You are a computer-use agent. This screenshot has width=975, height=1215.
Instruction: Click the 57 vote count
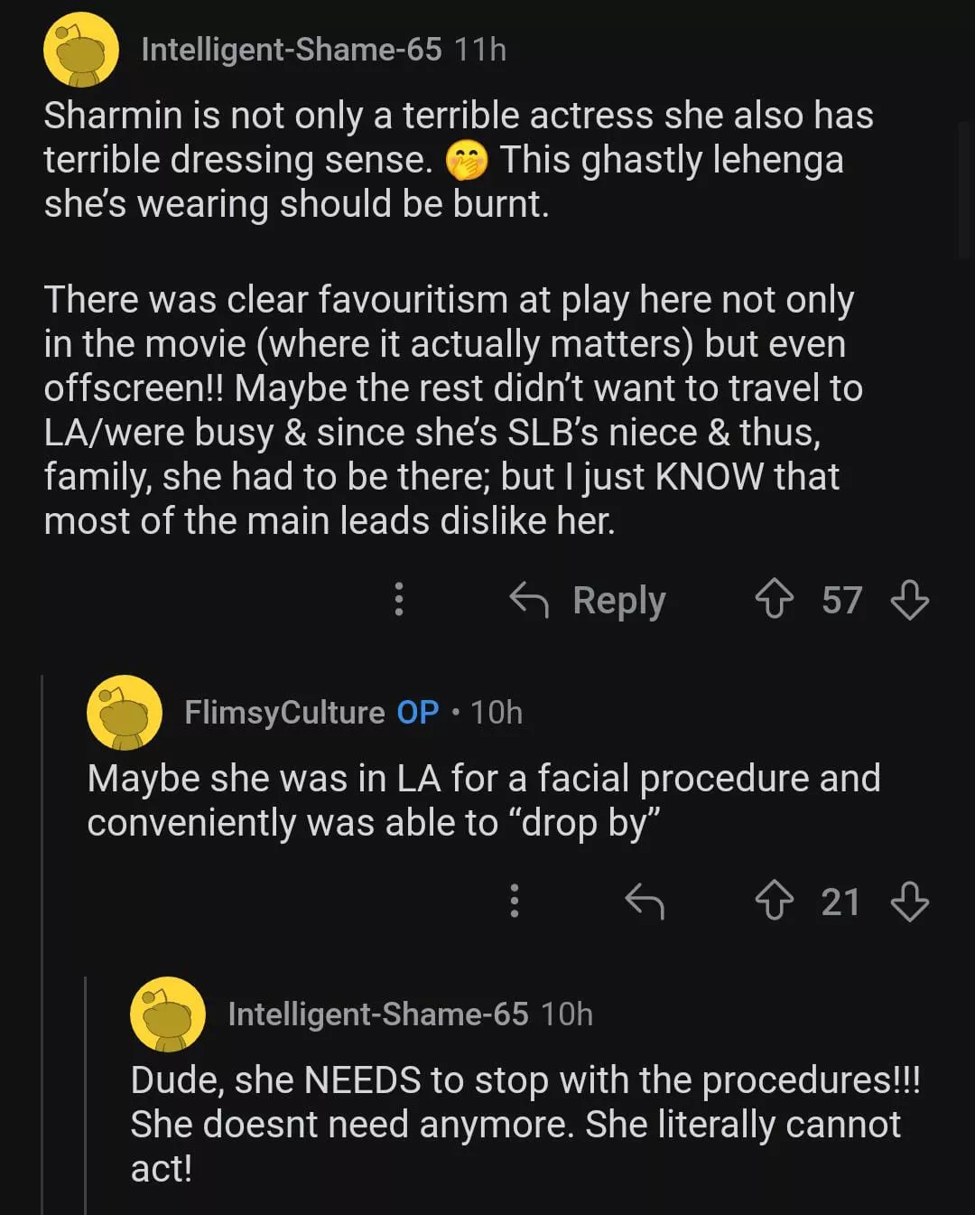(x=841, y=600)
